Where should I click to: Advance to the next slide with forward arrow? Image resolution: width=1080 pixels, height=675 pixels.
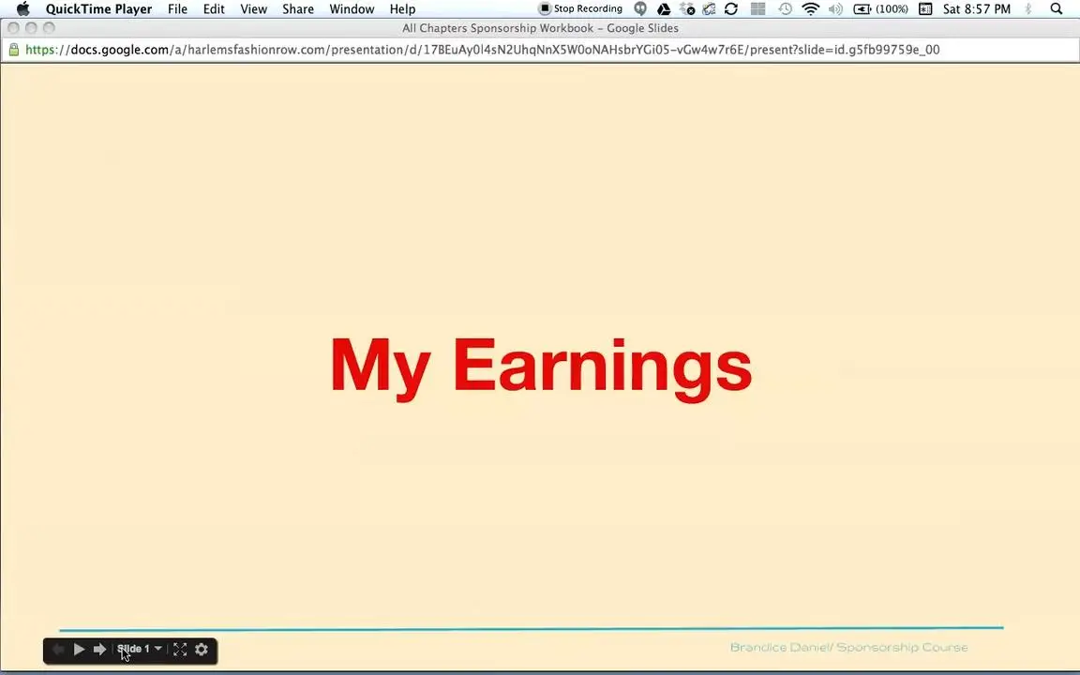click(100, 650)
